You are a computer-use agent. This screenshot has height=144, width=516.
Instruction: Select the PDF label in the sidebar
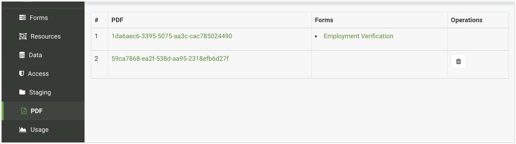(37, 111)
